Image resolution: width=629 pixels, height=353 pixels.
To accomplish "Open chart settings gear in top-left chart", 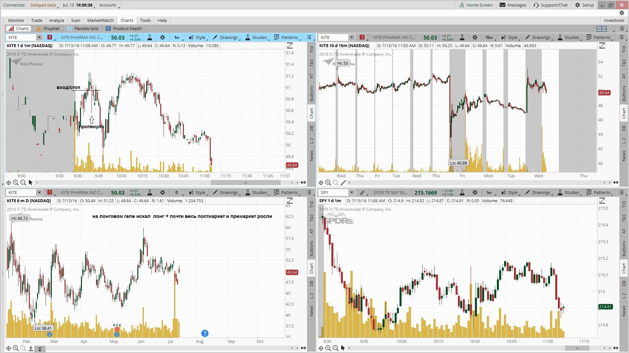I will coord(163,37).
